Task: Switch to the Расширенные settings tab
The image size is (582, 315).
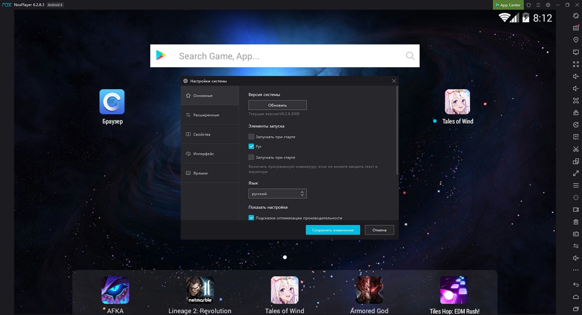Action: pos(206,115)
